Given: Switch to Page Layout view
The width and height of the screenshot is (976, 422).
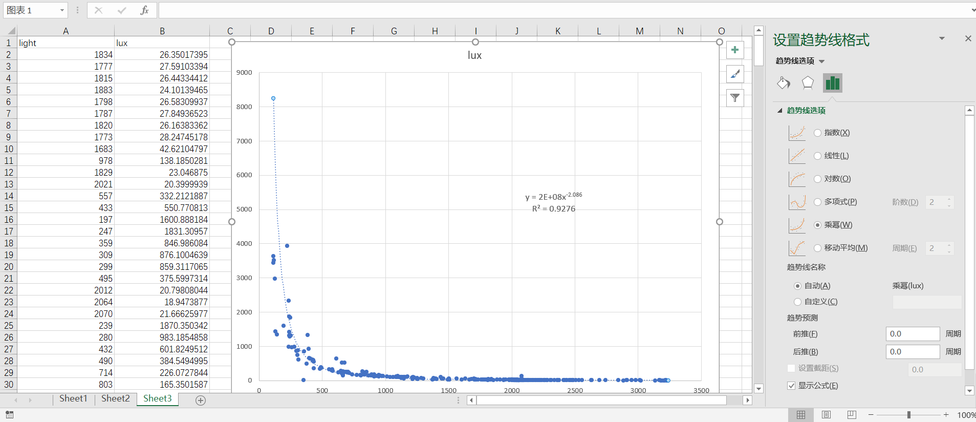Looking at the screenshot, I should point(826,415).
